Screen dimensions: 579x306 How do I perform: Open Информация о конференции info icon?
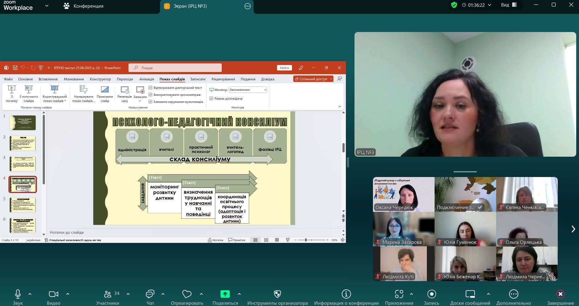click(346, 294)
